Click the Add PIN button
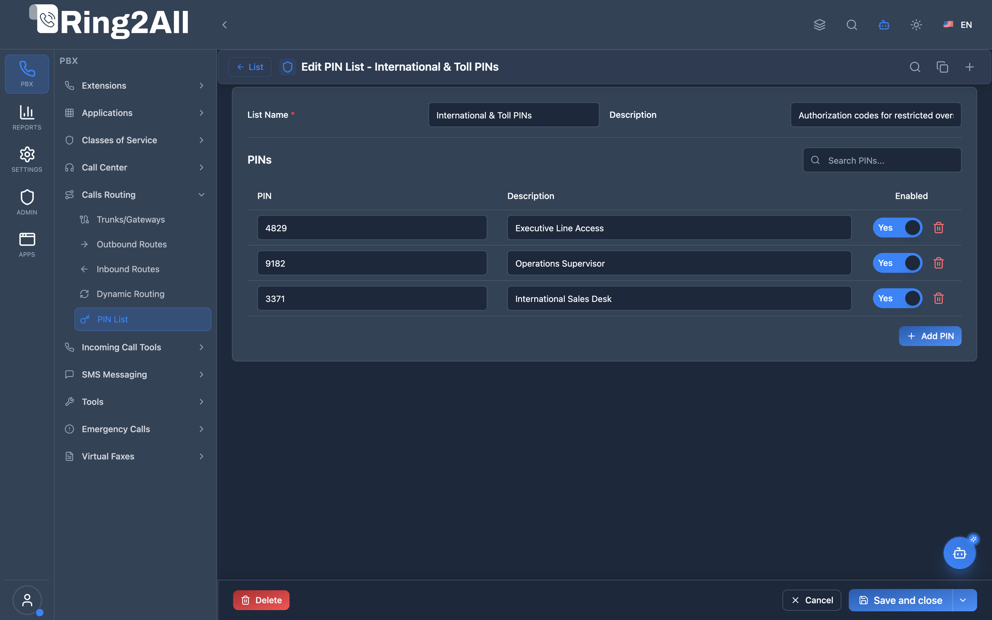This screenshot has height=620, width=992. [x=930, y=336]
